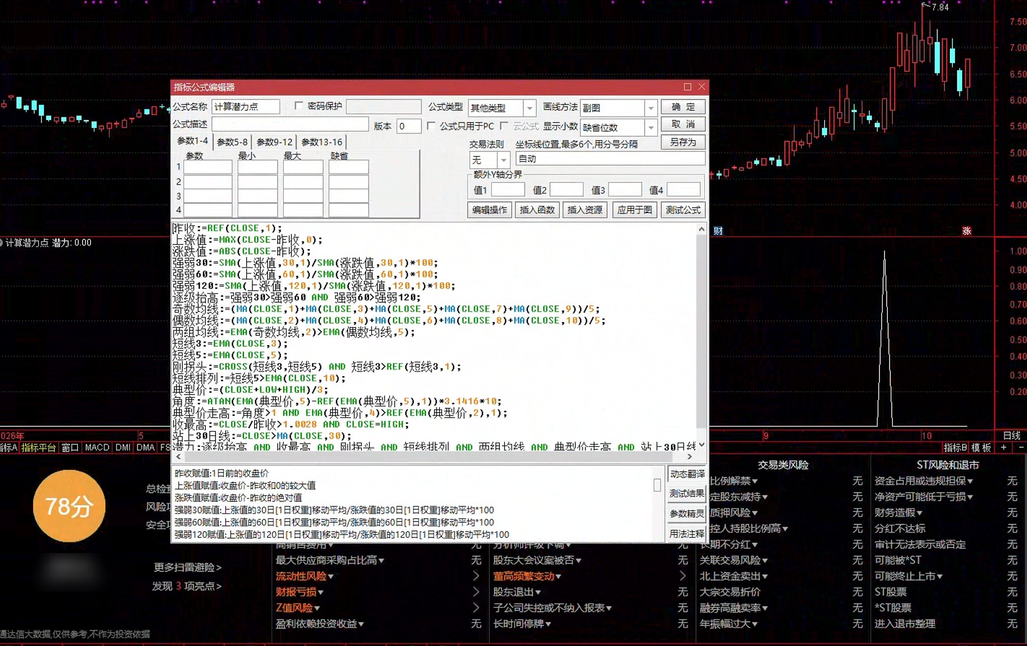1027x646 pixels.
Task: Toggle the 云公式 checkbox
Action: point(504,125)
